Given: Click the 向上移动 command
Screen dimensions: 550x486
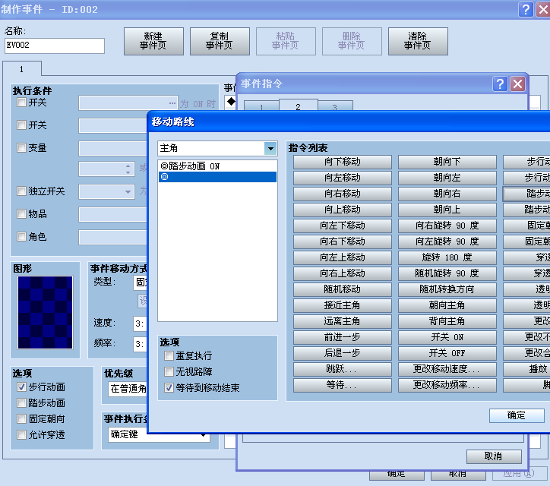Looking at the screenshot, I should coord(343,210).
